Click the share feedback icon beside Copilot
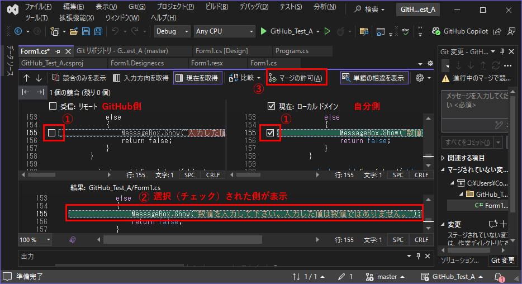This screenshot has height=284, width=522. [497, 31]
